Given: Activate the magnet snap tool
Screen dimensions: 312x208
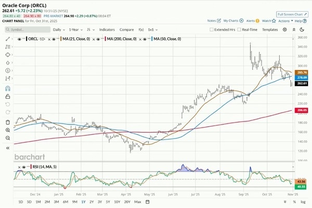Looking at the screenshot, I should click(x=8, y=89).
